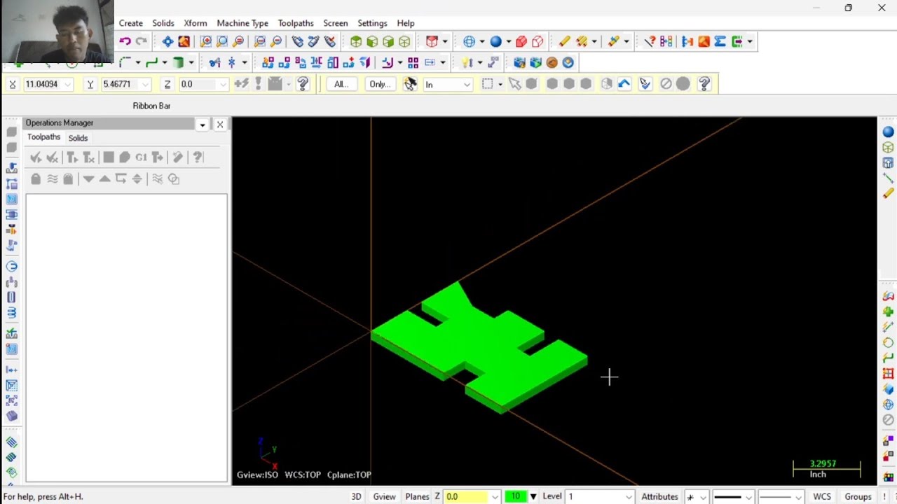Screen dimensions: 897x504
Task: Click the Only... selection button
Action: coord(379,84)
